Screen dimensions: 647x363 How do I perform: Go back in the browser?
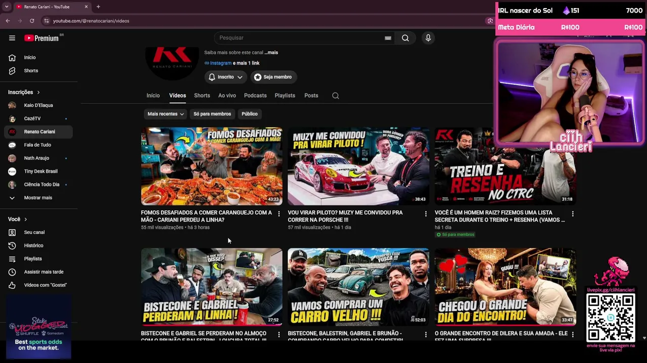(8, 21)
